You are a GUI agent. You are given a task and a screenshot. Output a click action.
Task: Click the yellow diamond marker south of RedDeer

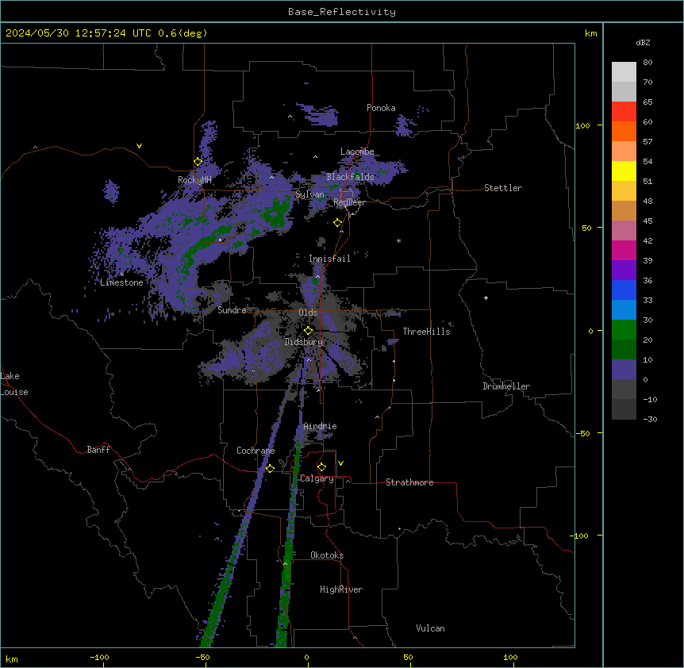coord(338,223)
